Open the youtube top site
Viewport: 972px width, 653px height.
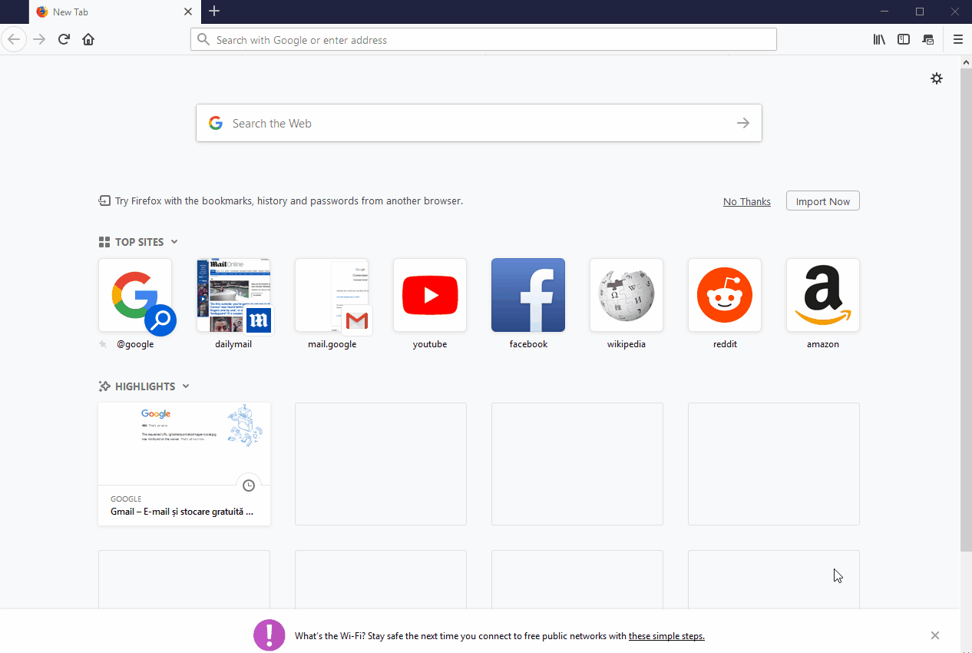click(x=430, y=296)
